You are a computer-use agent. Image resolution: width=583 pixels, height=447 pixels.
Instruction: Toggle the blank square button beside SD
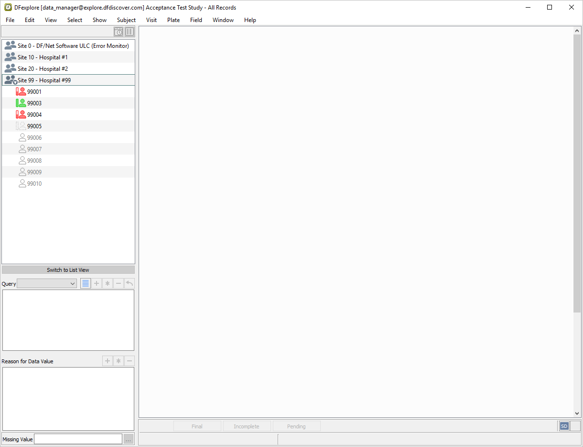[x=575, y=426]
